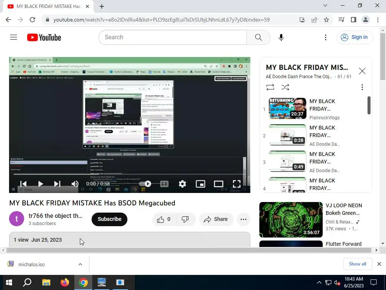This screenshot has height=290, width=386.
Task: Open playlist three-dot options
Action: pyautogui.click(x=362, y=87)
